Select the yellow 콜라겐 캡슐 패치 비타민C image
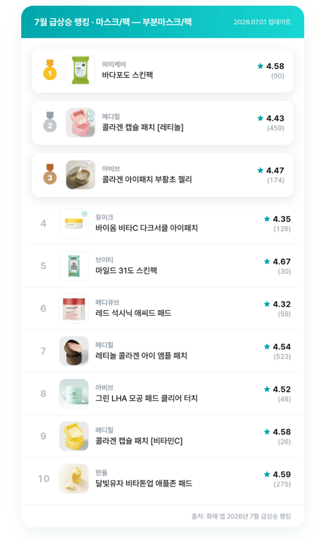The height and width of the screenshot is (539, 327). [74, 437]
